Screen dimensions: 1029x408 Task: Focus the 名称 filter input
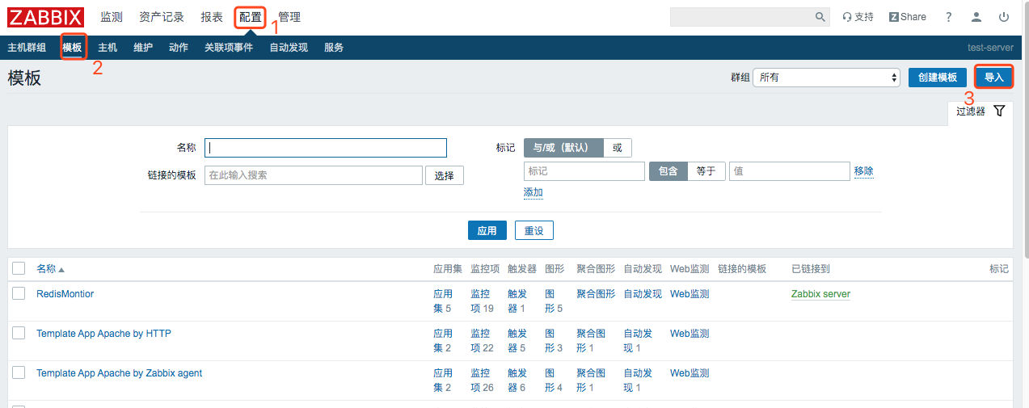(x=326, y=148)
